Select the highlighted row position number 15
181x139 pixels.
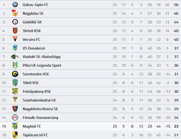coord(4,126)
